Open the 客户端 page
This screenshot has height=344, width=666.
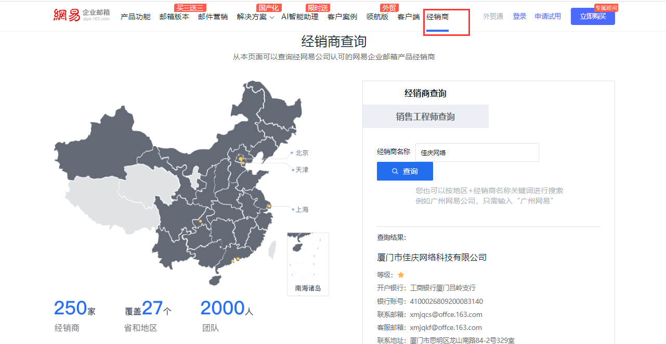408,17
